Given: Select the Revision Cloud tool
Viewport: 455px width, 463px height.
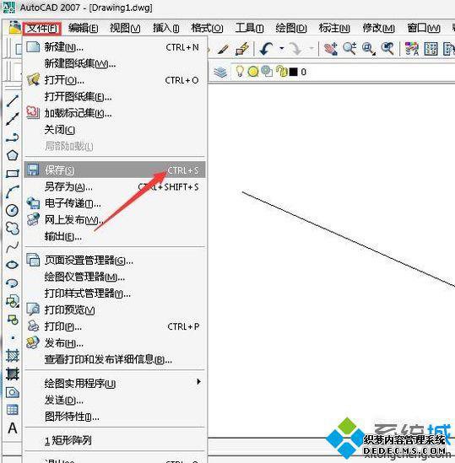Looking at the screenshot, I should [x=13, y=229].
